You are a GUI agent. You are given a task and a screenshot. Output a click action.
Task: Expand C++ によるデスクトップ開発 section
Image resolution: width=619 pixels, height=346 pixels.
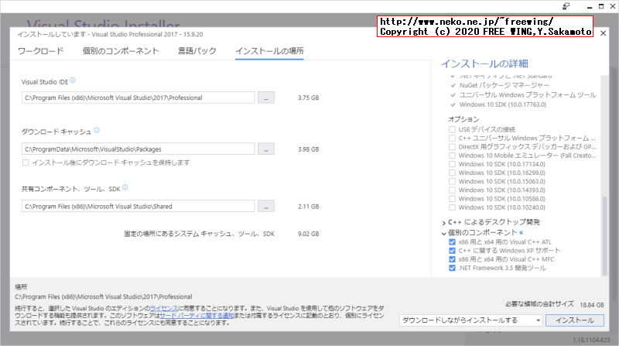(x=443, y=223)
